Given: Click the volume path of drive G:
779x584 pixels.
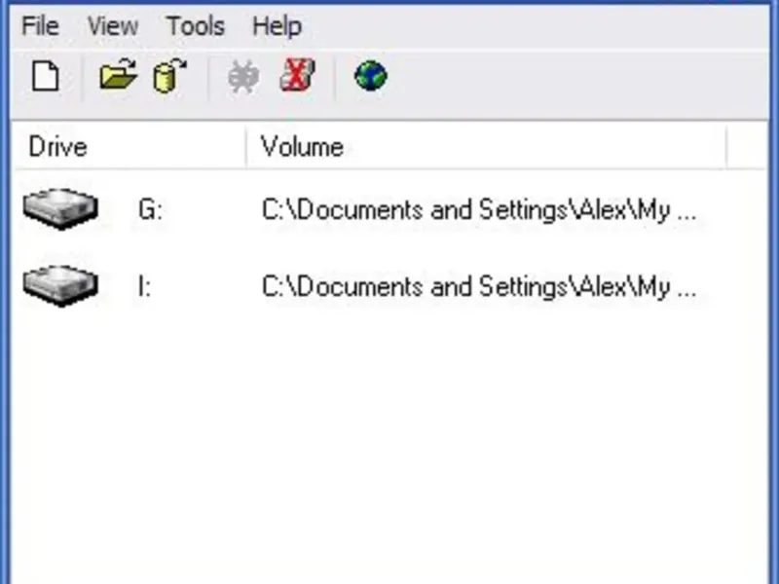Looking at the screenshot, I should click(479, 210).
